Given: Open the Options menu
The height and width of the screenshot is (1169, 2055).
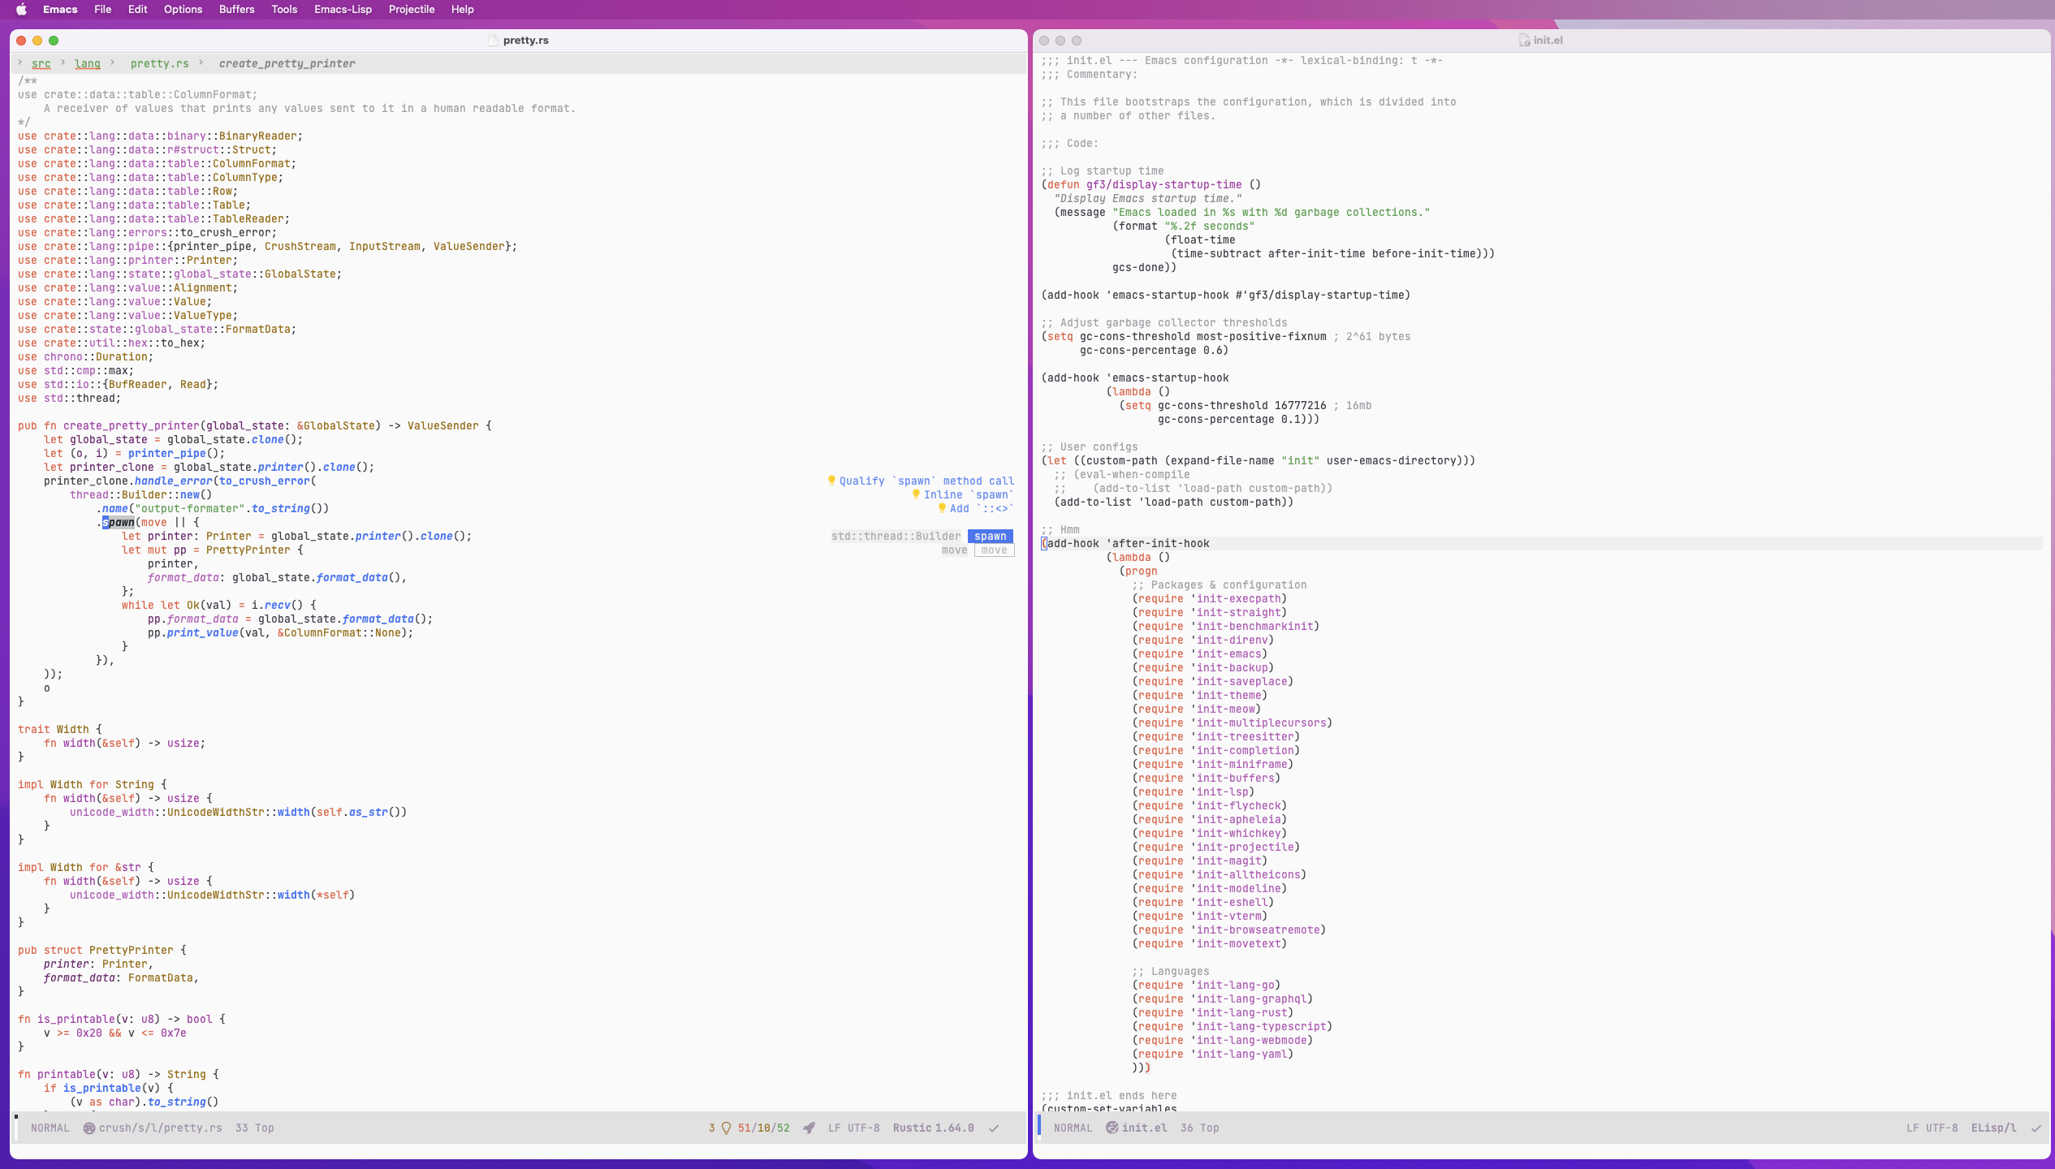Looking at the screenshot, I should point(183,10).
